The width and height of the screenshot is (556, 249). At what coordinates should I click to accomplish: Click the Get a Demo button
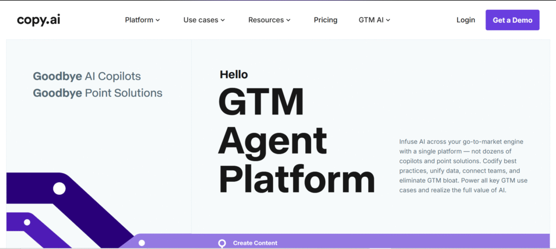coord(513,20)
